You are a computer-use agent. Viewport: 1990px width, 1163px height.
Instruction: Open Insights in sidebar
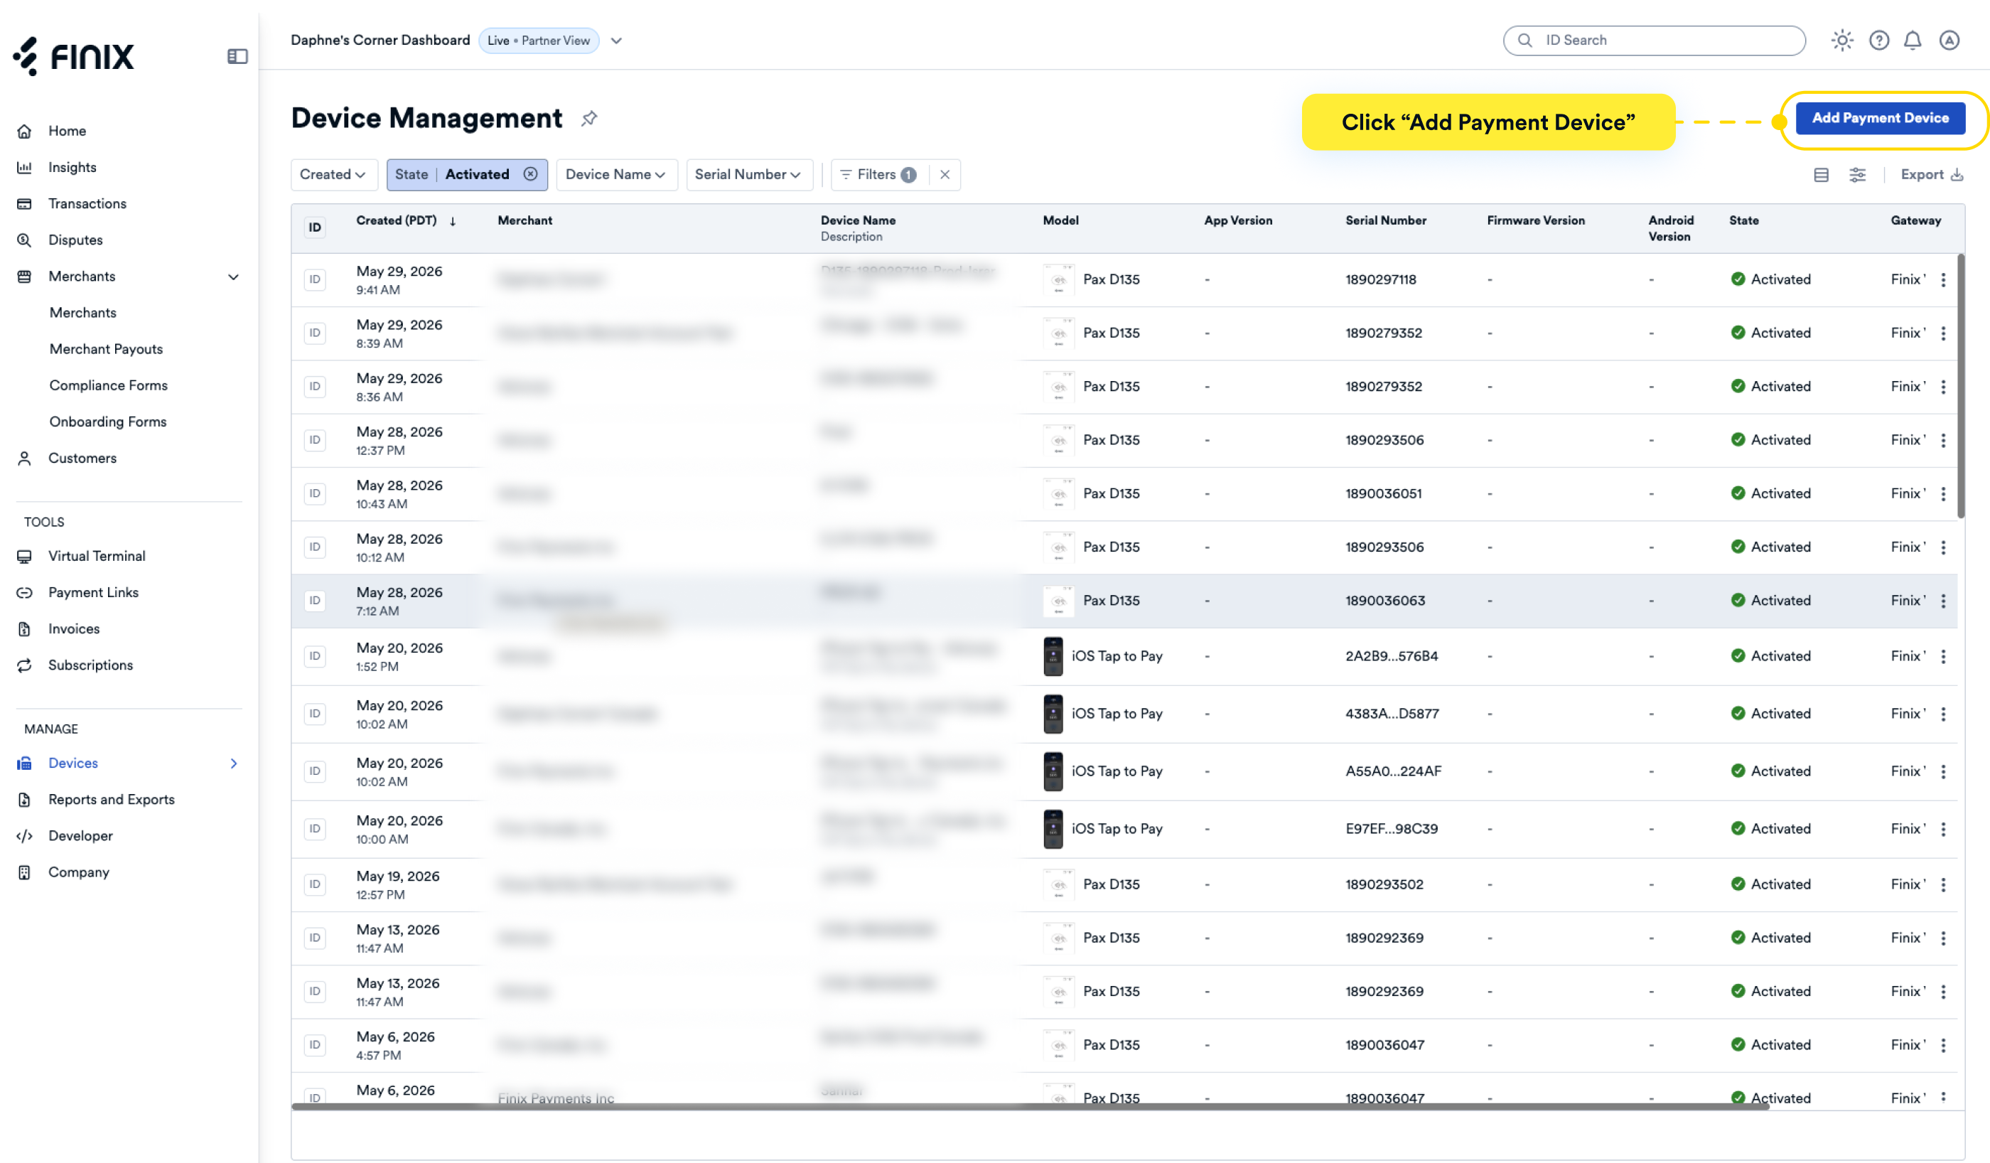coord(72,168)
